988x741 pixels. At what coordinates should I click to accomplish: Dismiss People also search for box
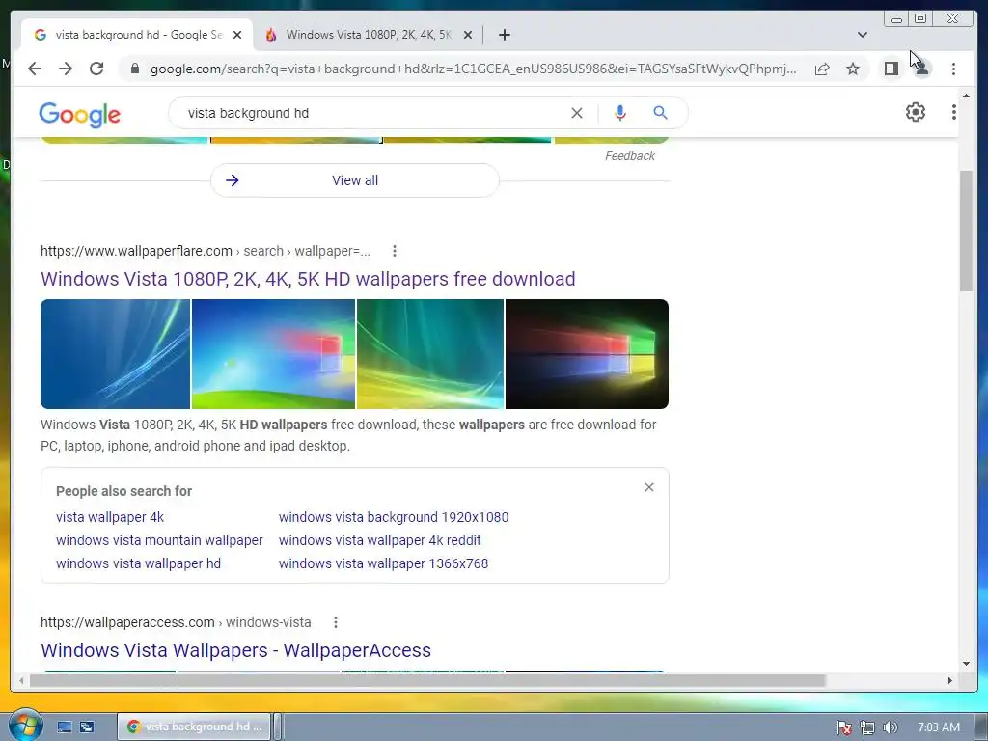[649, 487]
